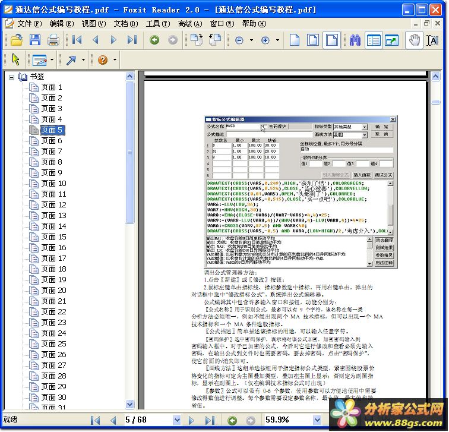Open page number dropdown in status bar
This screenshot has width=449, height=432.
pos(177,421)
